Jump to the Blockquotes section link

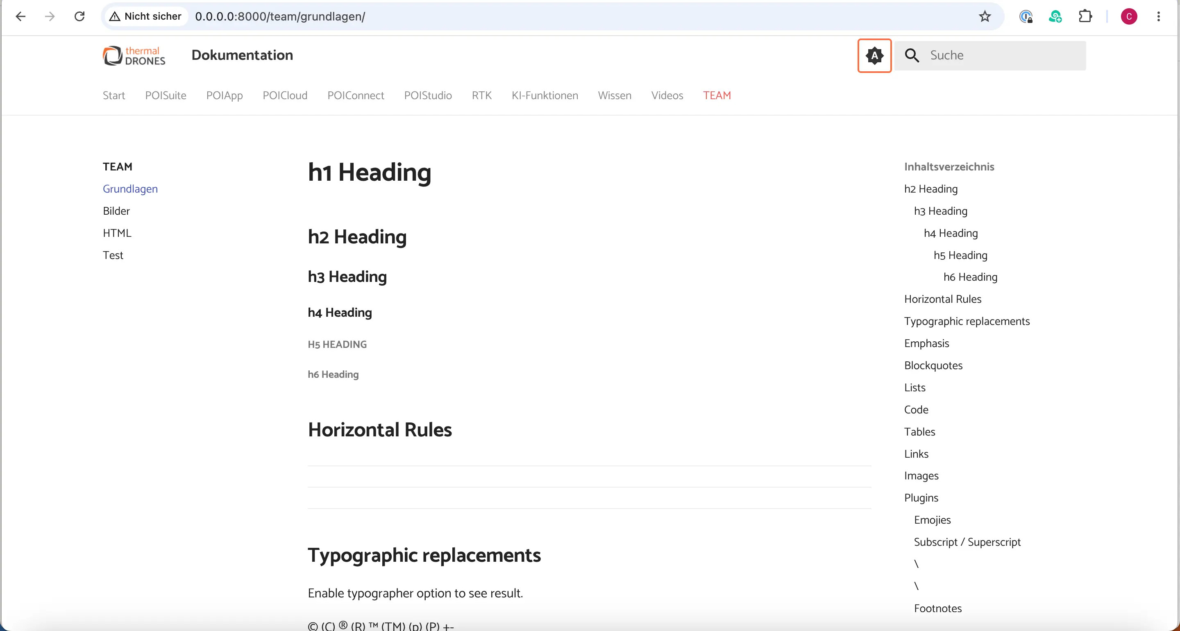coord(933,365)
